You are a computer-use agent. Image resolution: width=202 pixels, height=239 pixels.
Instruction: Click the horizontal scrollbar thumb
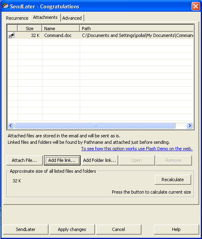pos(95,126)
